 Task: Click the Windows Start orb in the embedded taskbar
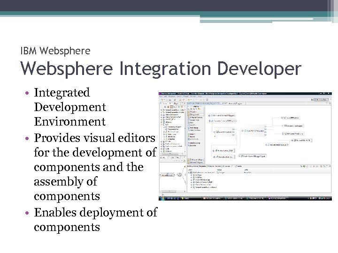click(162, 198)
